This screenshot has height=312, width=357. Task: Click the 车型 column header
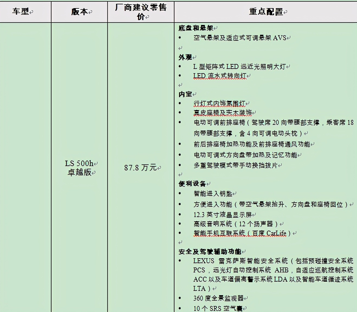[x=21, y=11]
